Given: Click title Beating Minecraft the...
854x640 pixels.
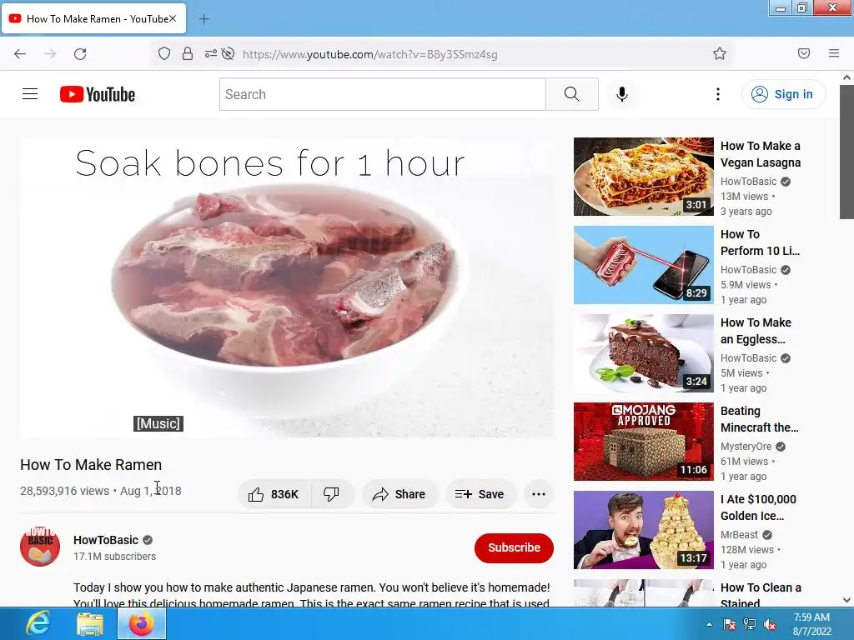Looking at the screenshot, I should (759, 419).
